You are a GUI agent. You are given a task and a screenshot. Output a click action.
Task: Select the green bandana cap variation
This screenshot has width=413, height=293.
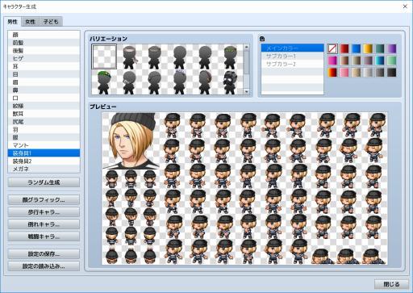[104, 82]
